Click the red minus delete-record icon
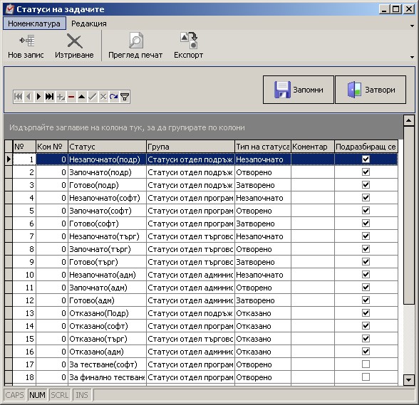Viewport: 419px width, 405px height. tap(71, 97)
